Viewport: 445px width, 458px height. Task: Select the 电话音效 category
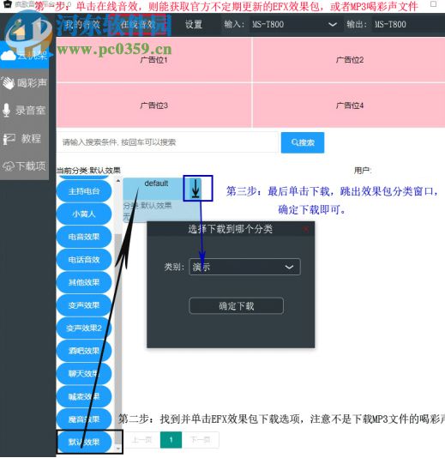tap(84, 260)
